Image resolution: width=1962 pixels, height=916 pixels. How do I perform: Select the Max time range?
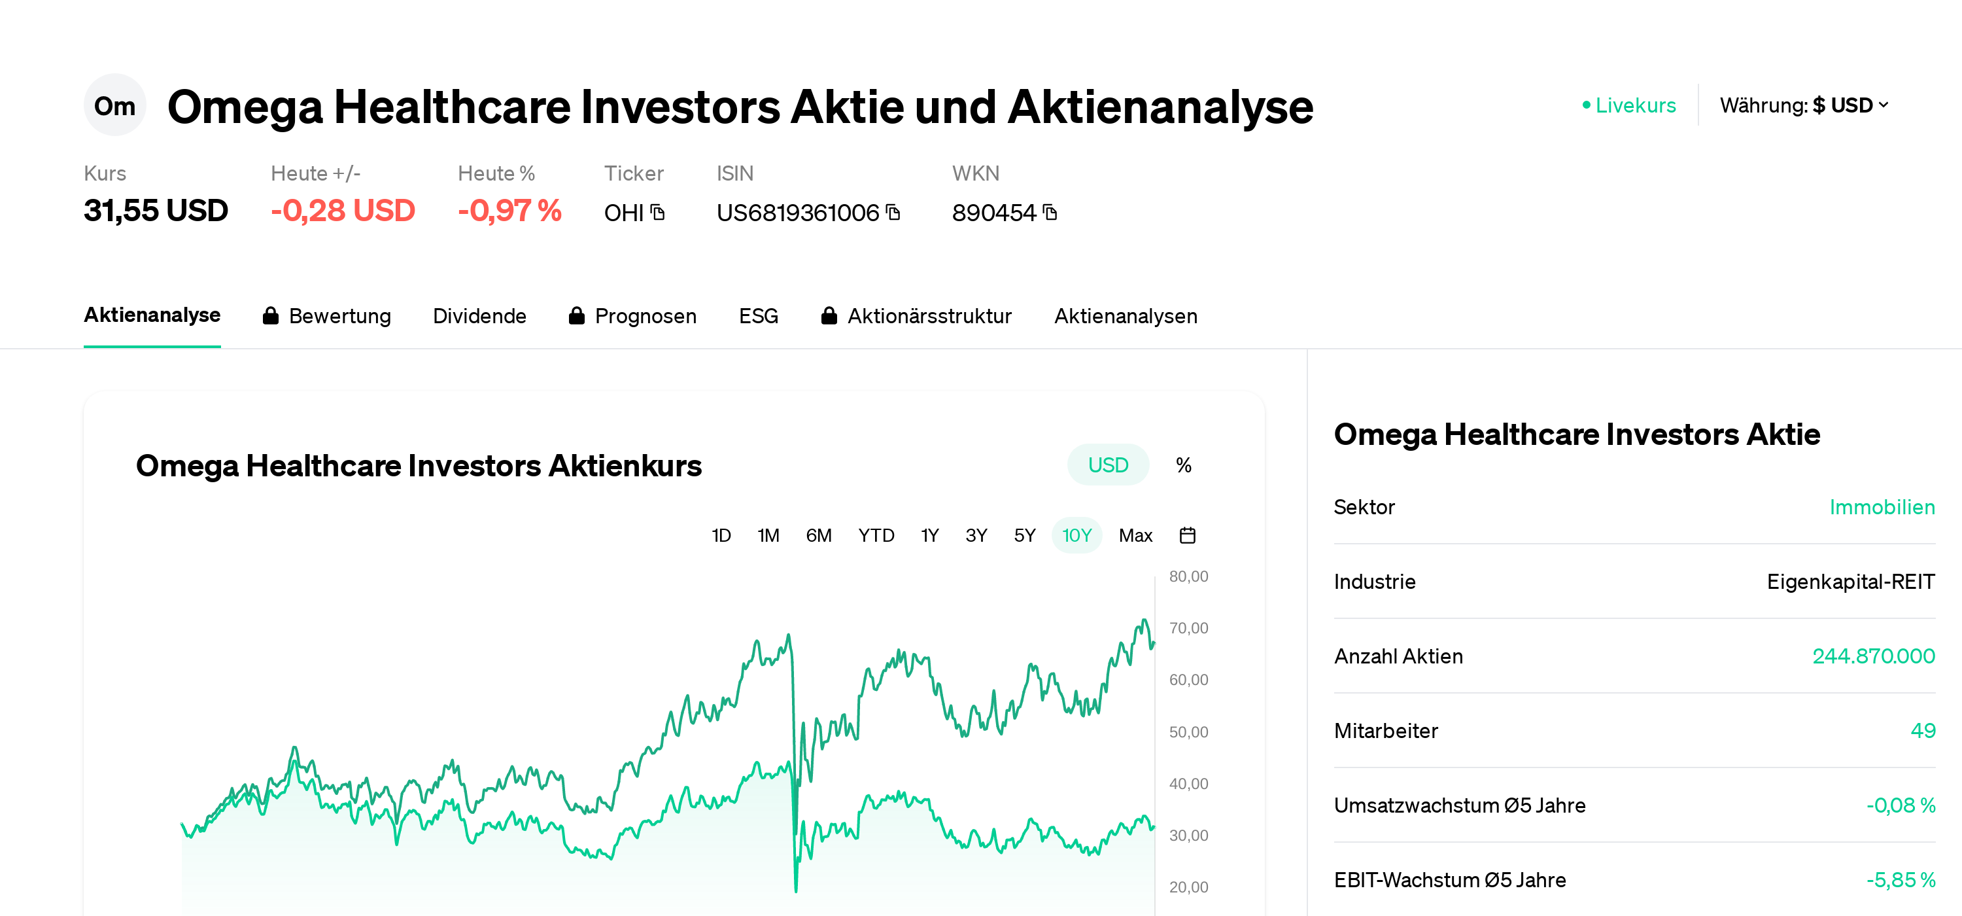point(1135,535)
